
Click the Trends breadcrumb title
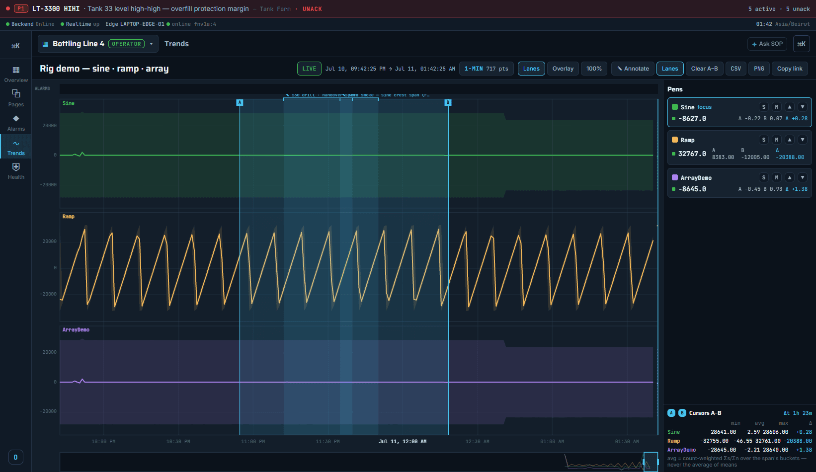click(176, 44)
